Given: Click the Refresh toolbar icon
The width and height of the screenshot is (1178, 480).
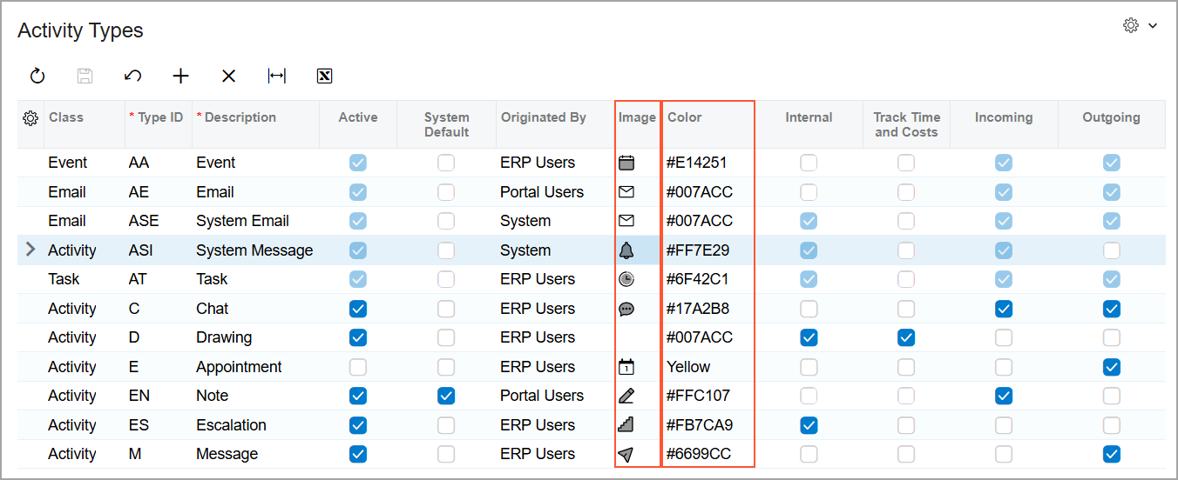Looking at the screenshot, I should [x=37, y=77].
